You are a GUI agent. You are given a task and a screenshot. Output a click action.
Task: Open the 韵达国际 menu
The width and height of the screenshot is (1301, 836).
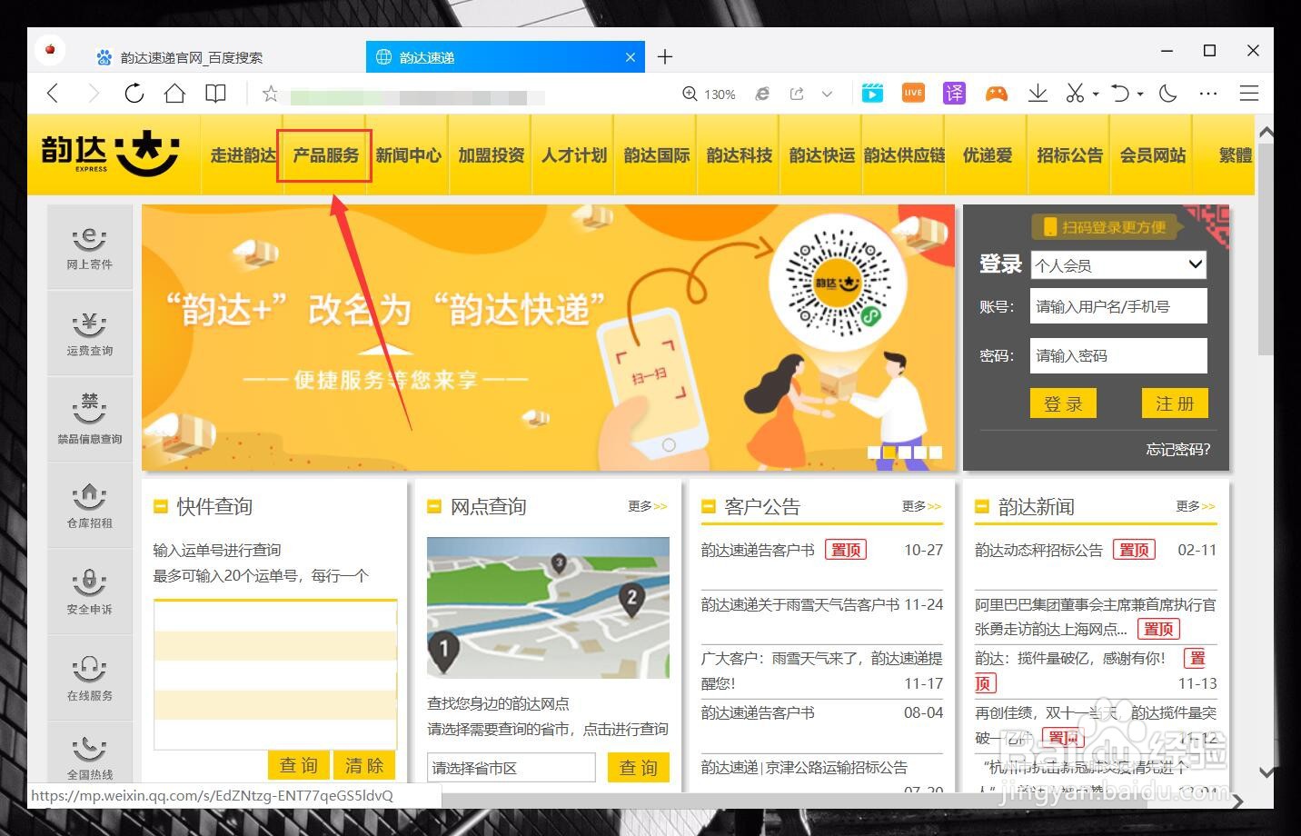[x=657, y=155]
